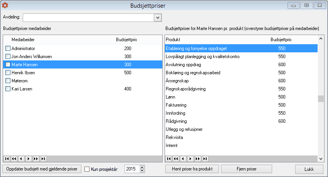
Task: Go to next record in employee list navigator
Action: 29,159
